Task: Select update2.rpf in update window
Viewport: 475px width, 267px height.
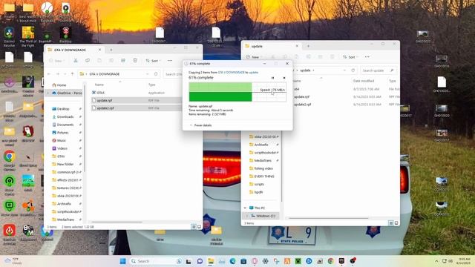Action: coord(302,105)
